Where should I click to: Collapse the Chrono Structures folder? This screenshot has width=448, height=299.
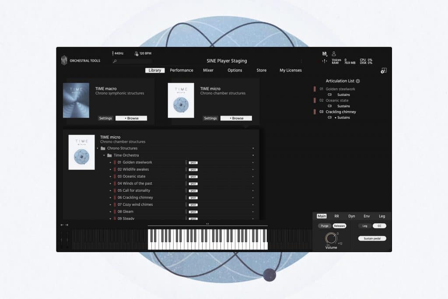pyautogui.click(x=98, y=148)
